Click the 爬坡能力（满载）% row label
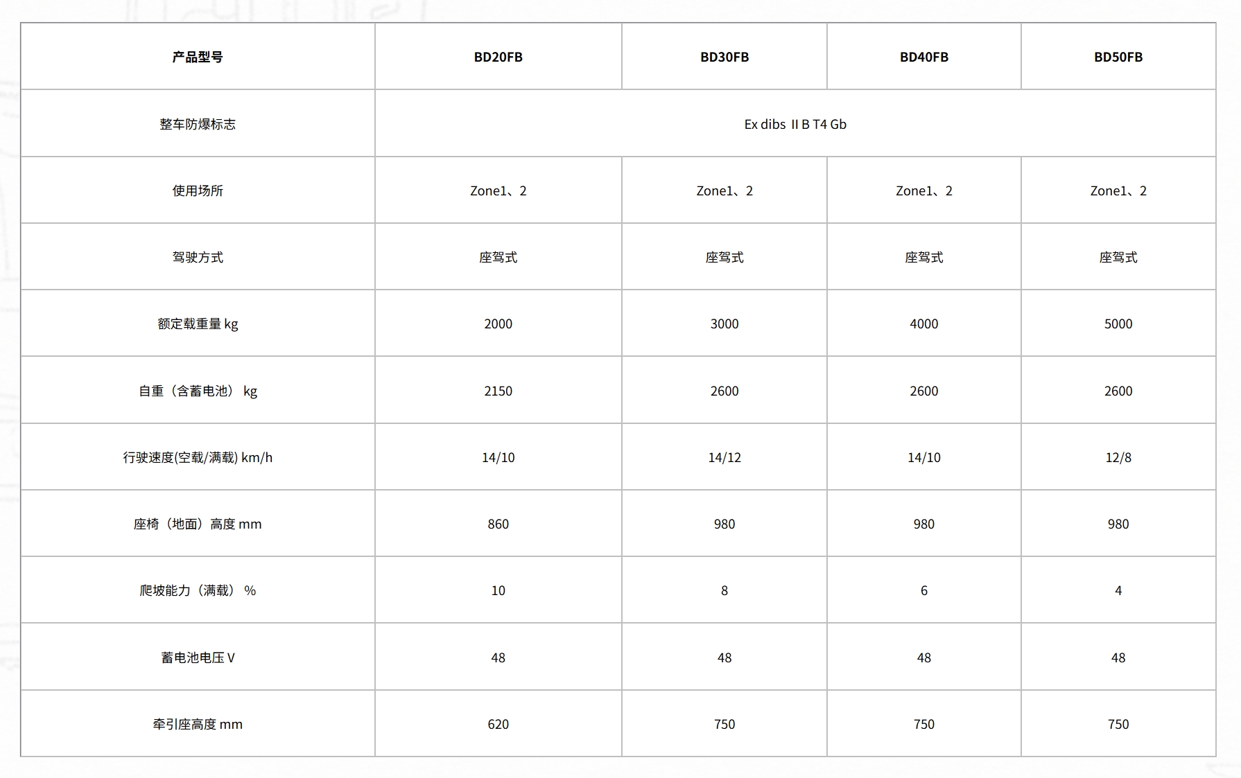The height and width of the screenshot is (778, 1241). click(198, 590)
